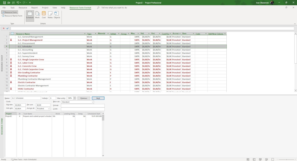
Task: Click the zoom slider in status bar
Action: [x=286, y=159]
